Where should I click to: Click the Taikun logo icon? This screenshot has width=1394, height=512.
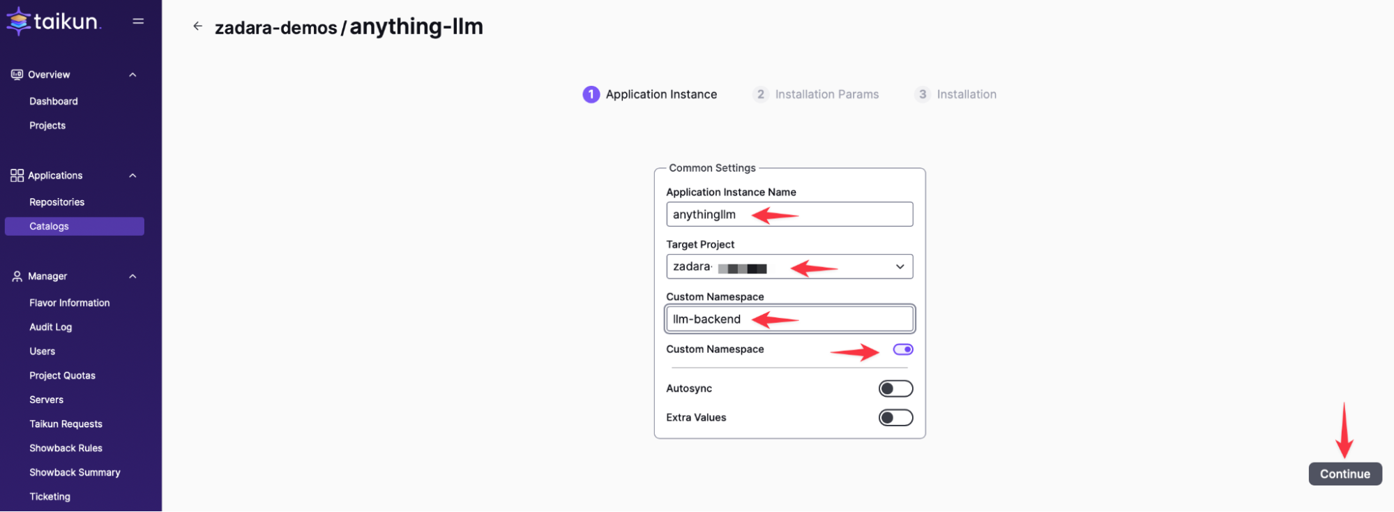(19, 21)
